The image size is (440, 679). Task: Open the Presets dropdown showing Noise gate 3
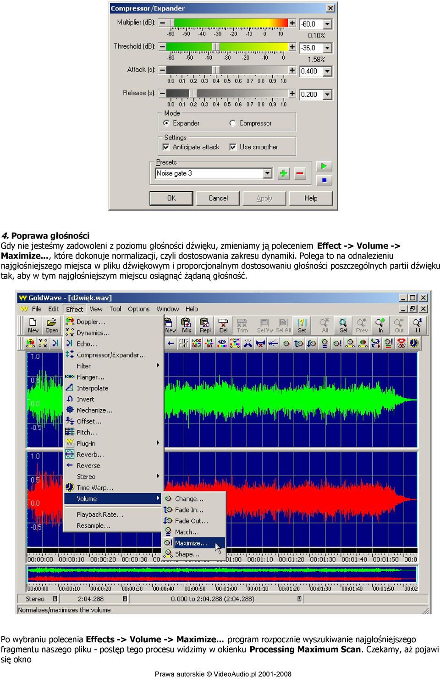214,173
